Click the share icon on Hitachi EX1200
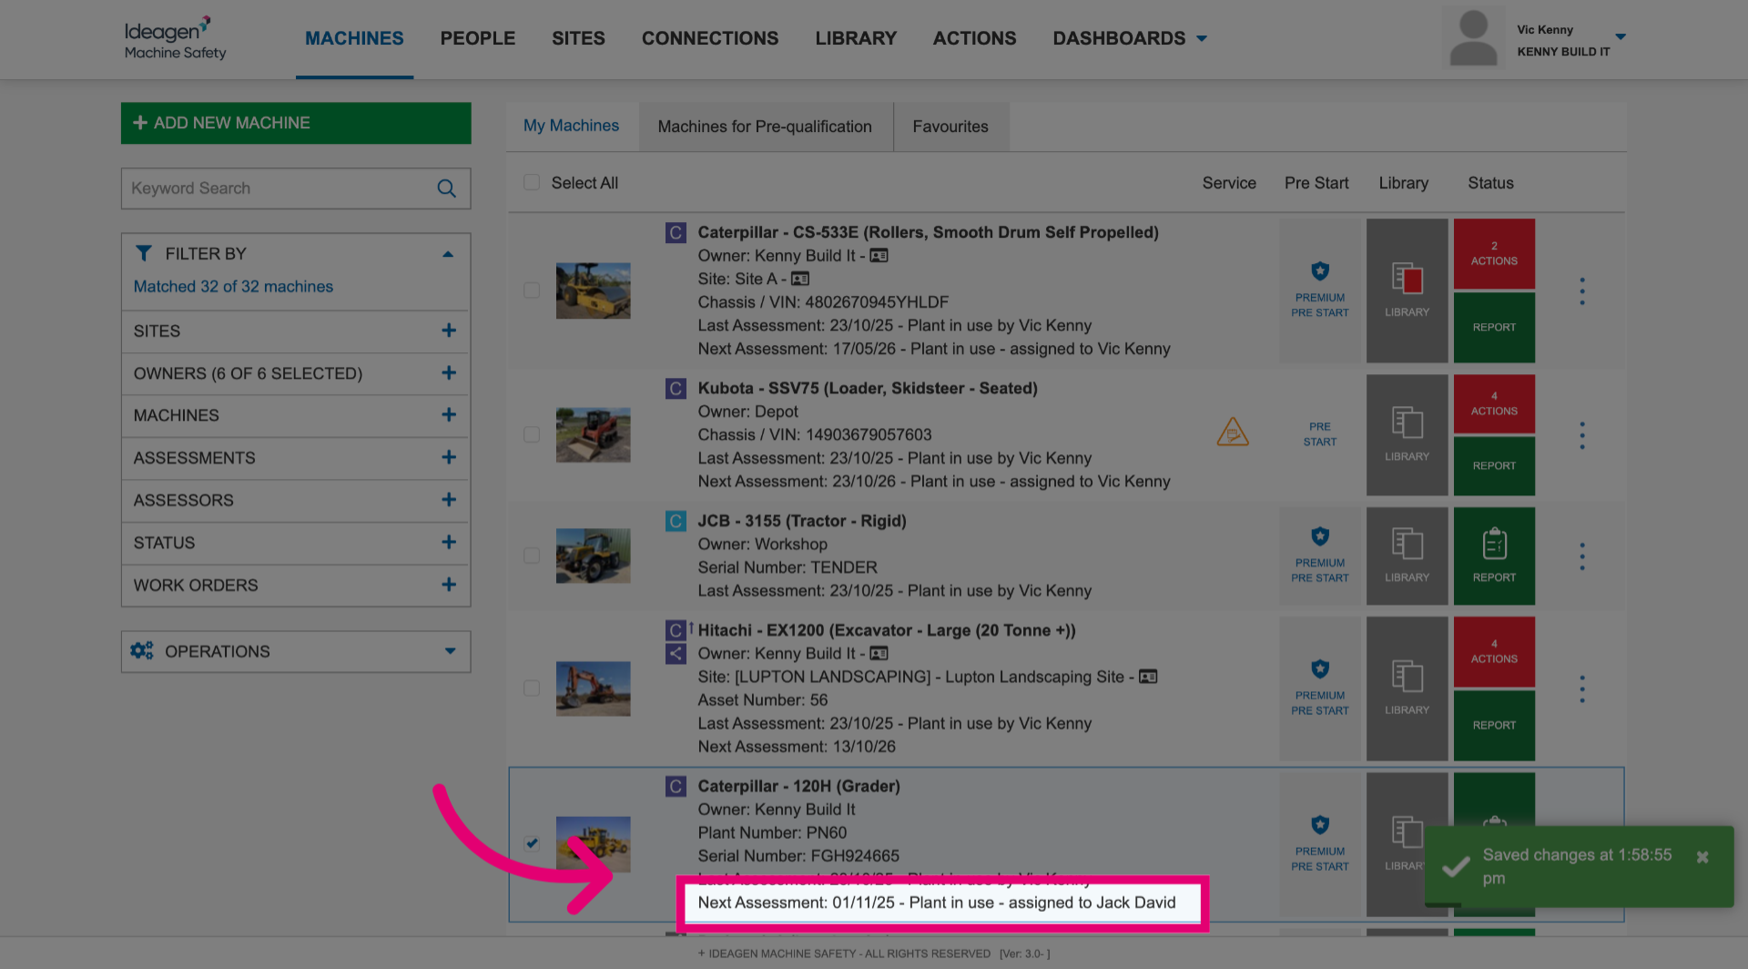 point(676,653)
